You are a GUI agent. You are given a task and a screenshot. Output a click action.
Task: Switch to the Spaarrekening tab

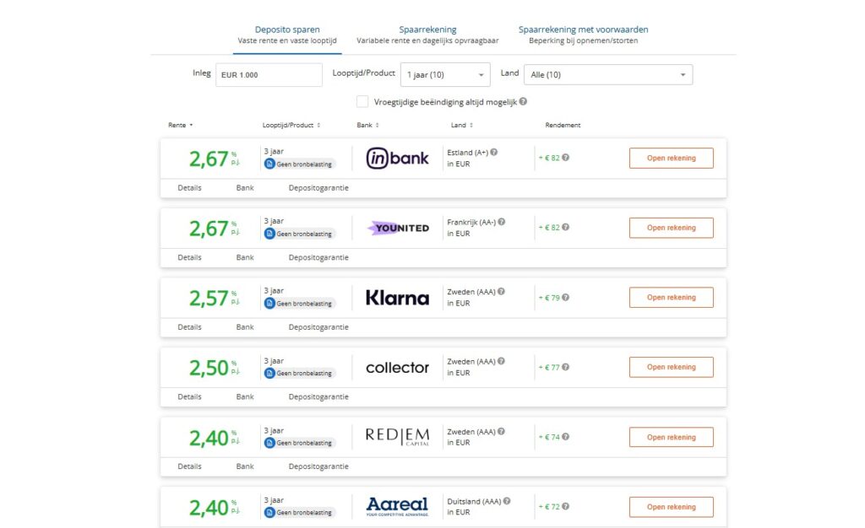pyautogui.click(x=427, y=30)
